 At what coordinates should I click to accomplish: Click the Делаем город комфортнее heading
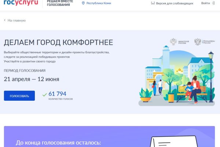pos(58,42)
